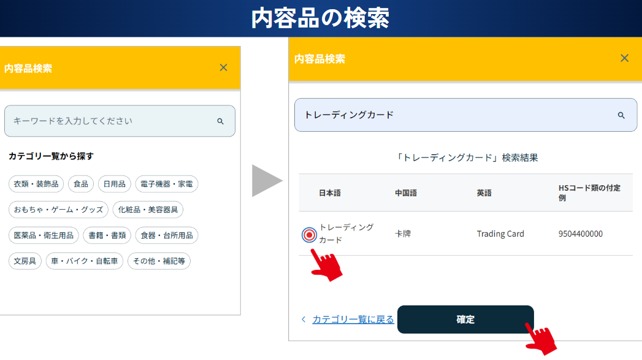This screenshot has width=642, height=360.
Task: Choose the 医薬品・衛生用品 category chip
Action: tap(44, 236)
